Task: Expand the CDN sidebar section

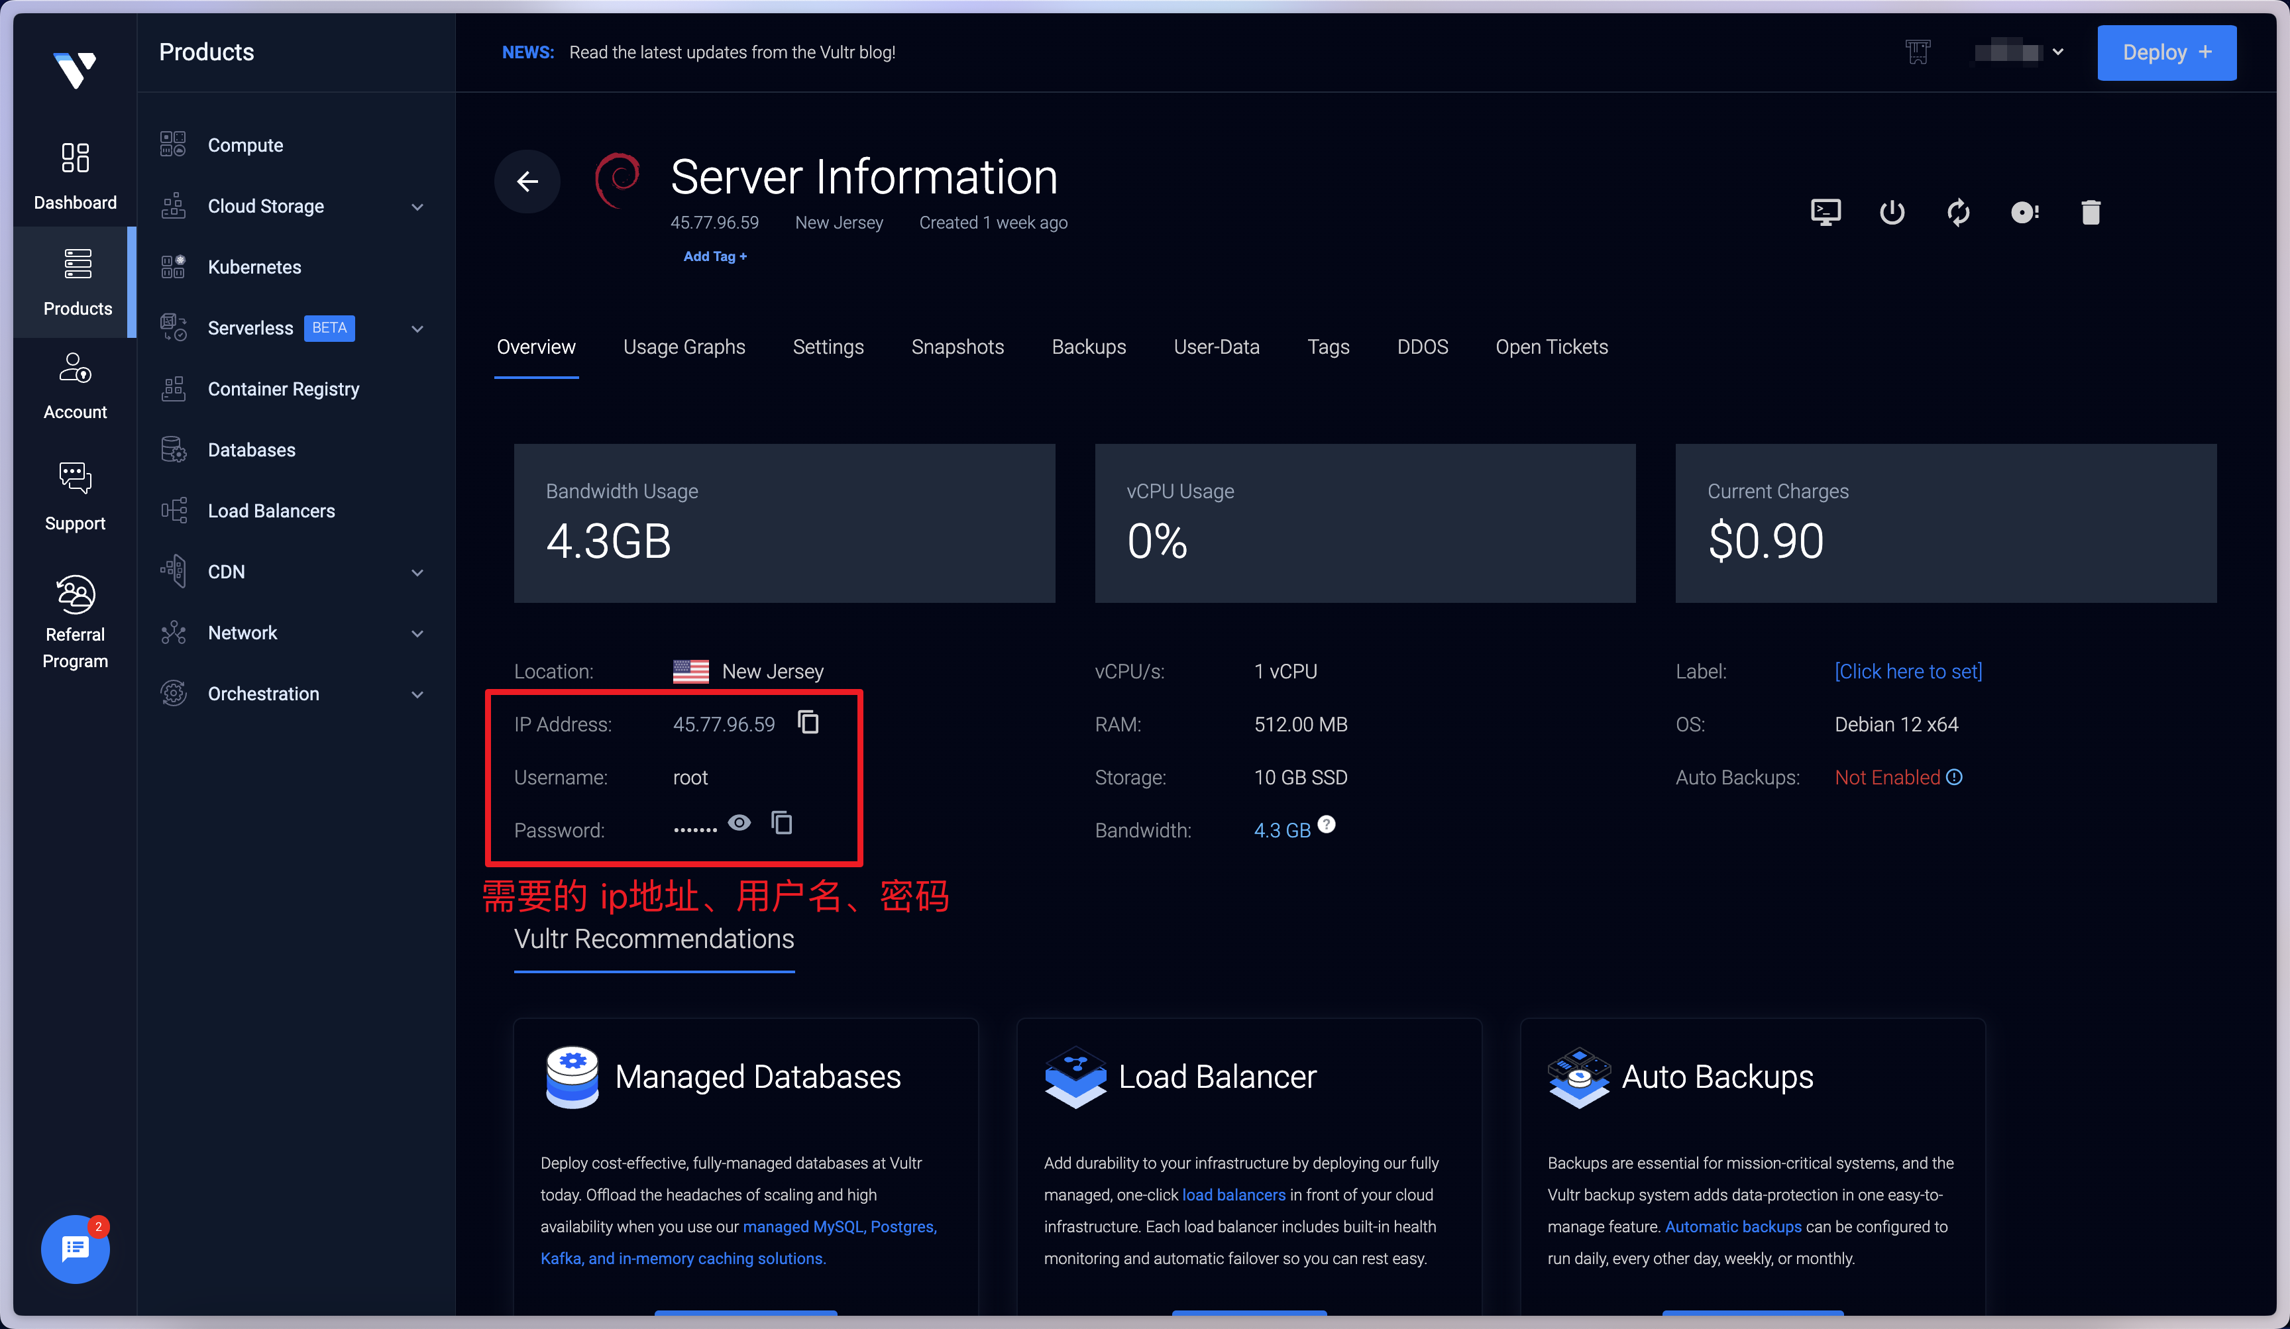Action: (417, 572)
